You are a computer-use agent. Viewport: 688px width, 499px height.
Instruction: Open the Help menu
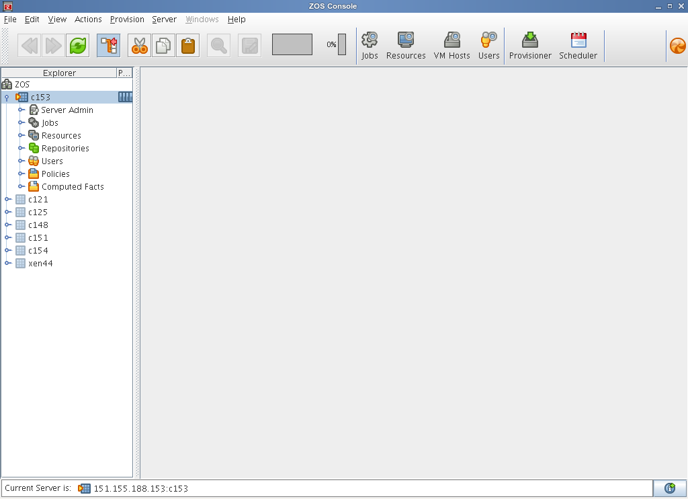click(x=236, y=20)
